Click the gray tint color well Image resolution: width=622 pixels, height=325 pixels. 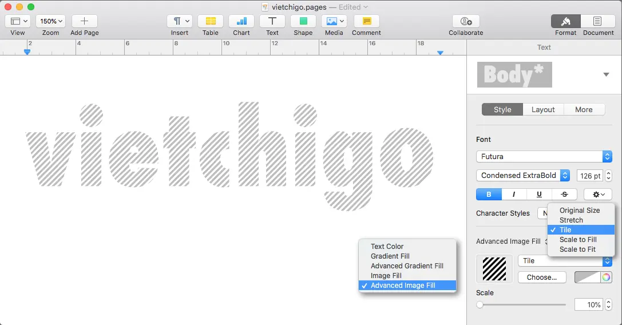point(587,278)
